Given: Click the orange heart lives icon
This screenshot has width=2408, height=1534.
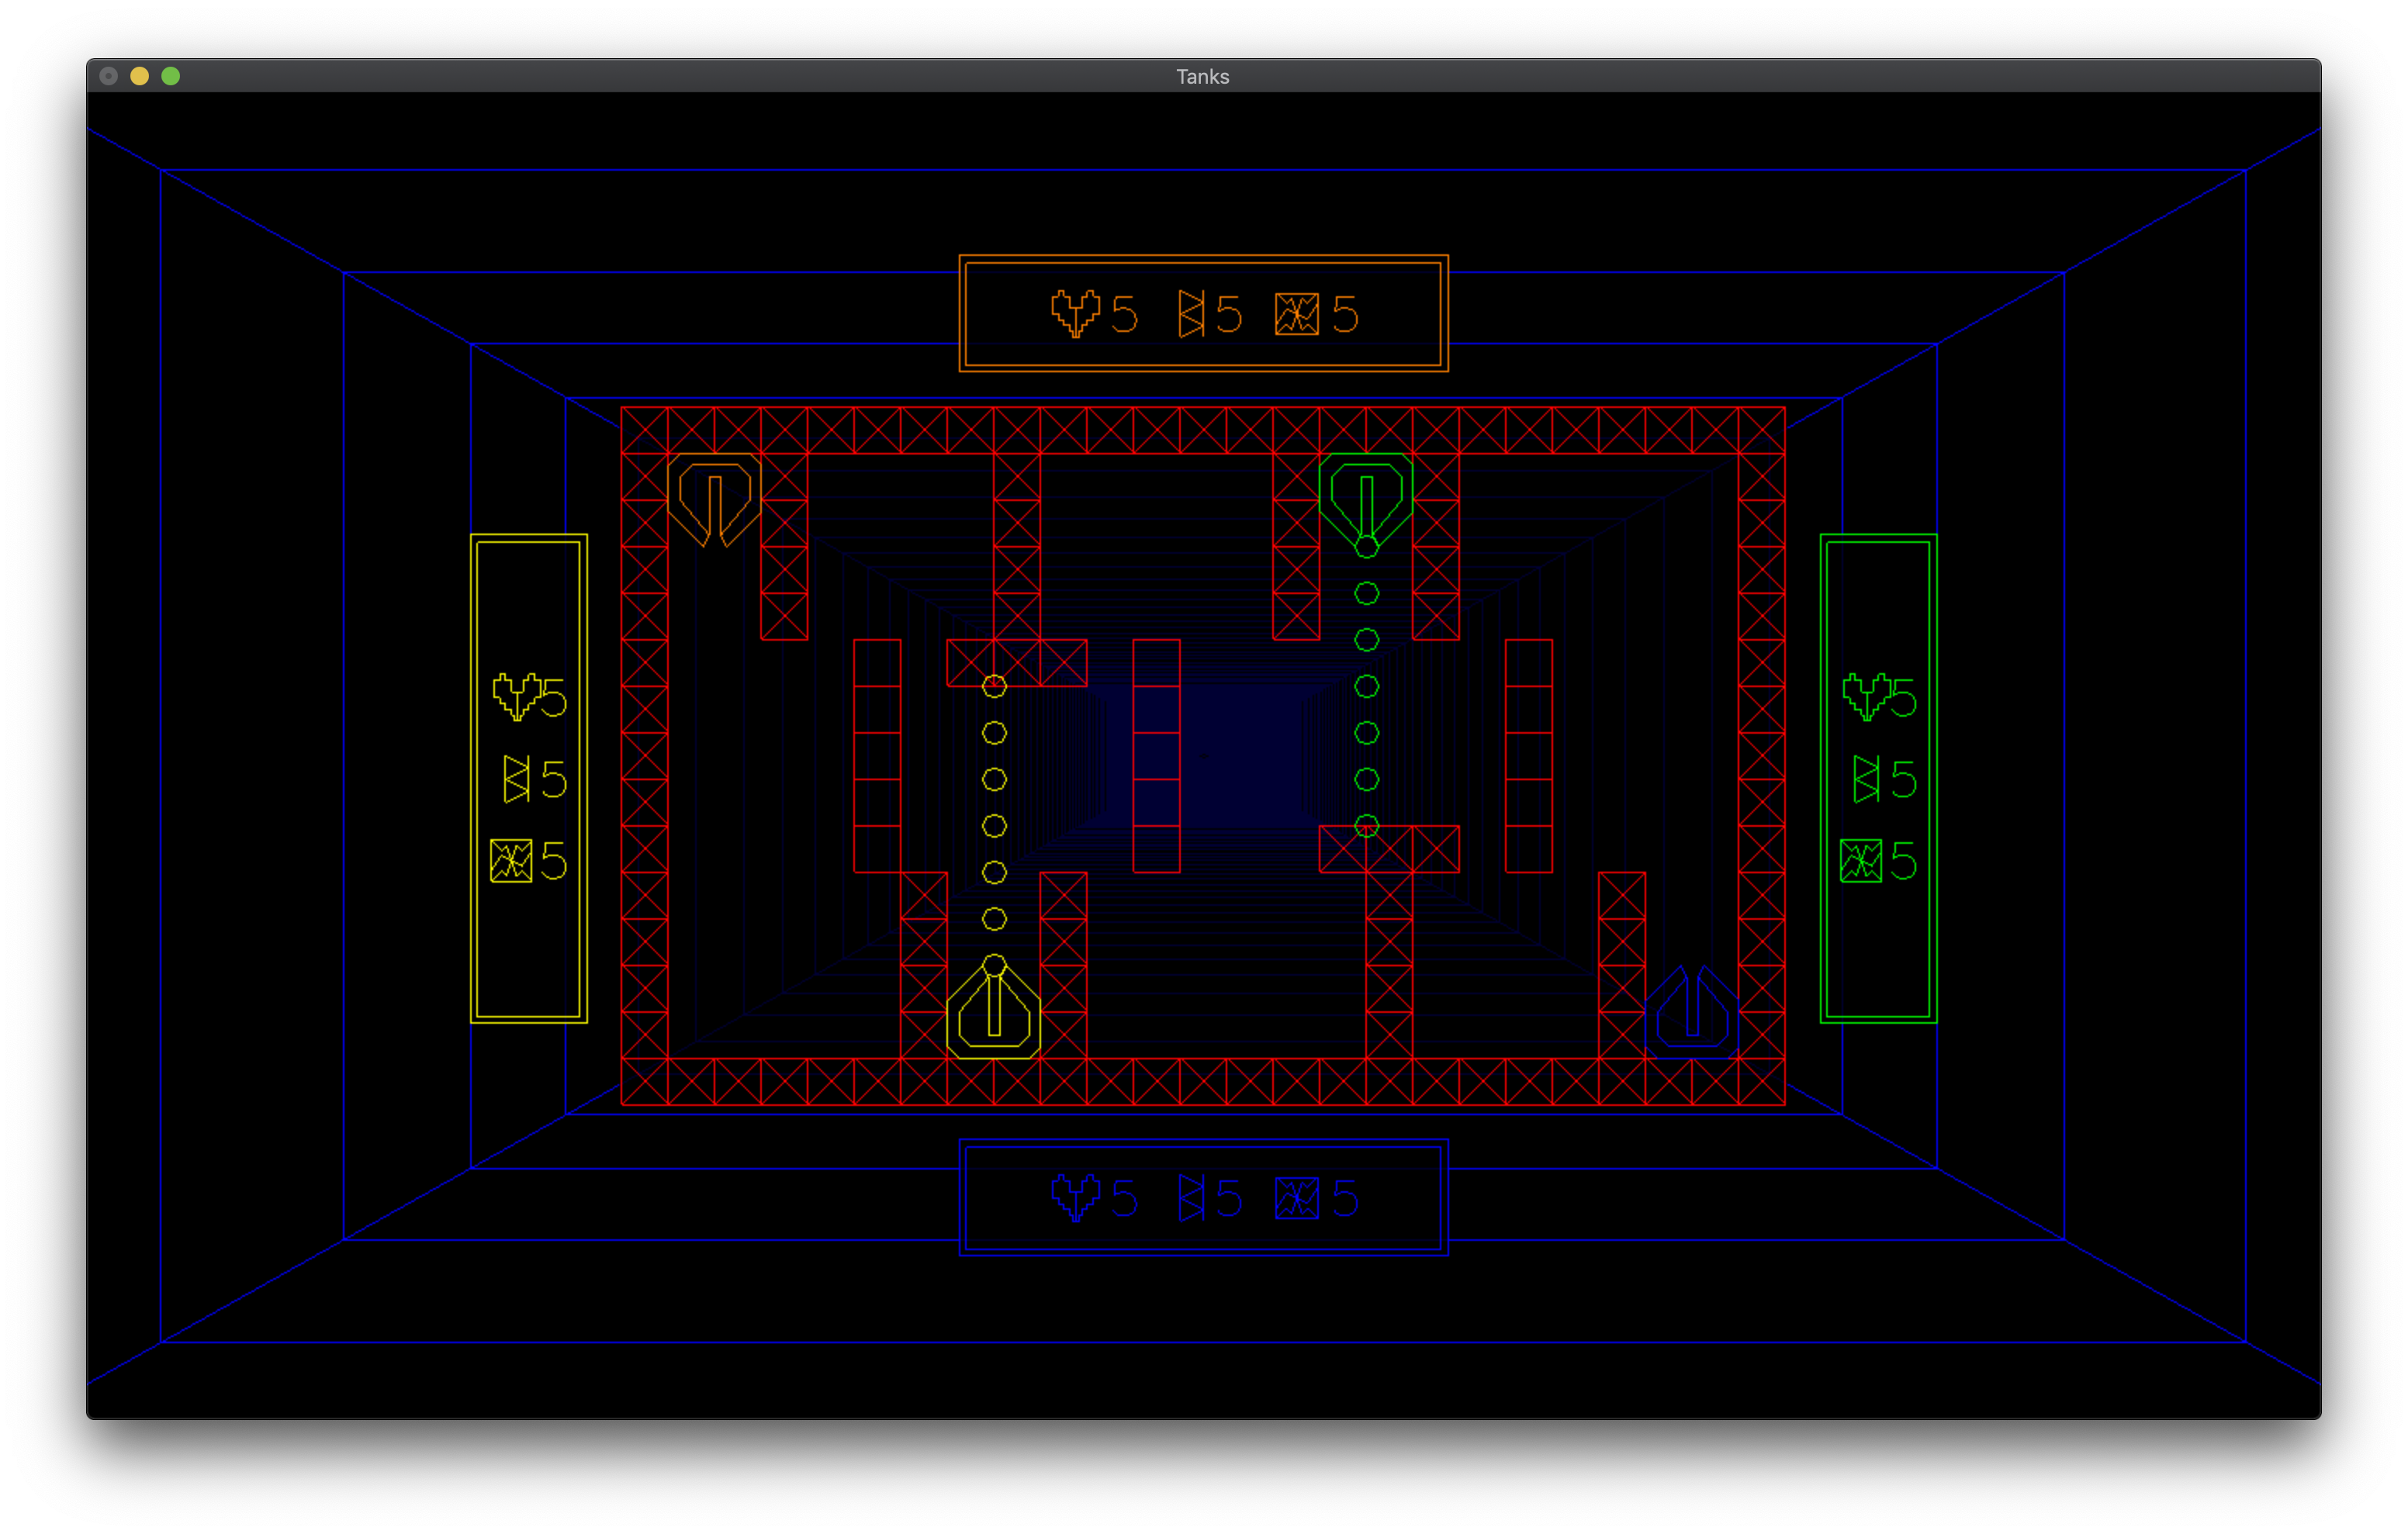Looking at the screenshot, I should (1076, 314).
